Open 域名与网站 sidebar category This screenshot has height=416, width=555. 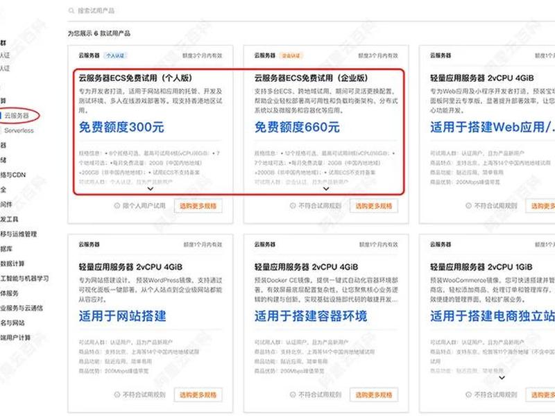[x=12, y=322]
